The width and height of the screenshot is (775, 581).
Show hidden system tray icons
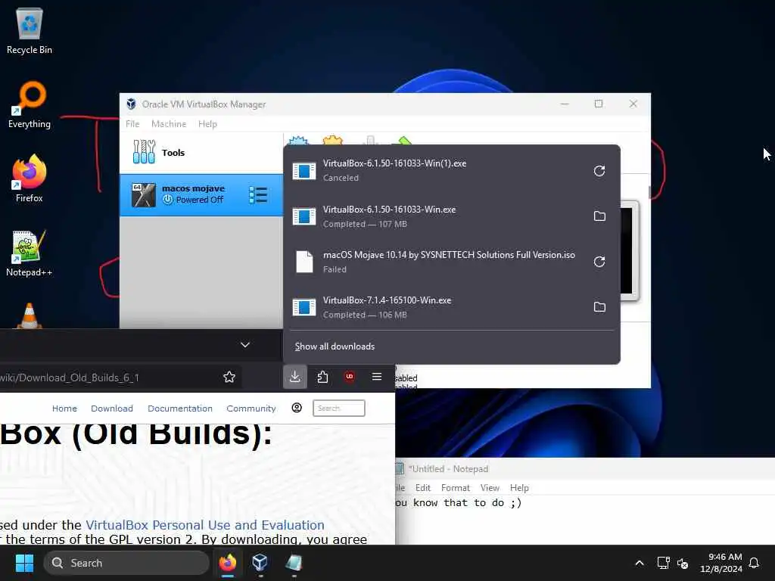[639, 563]
